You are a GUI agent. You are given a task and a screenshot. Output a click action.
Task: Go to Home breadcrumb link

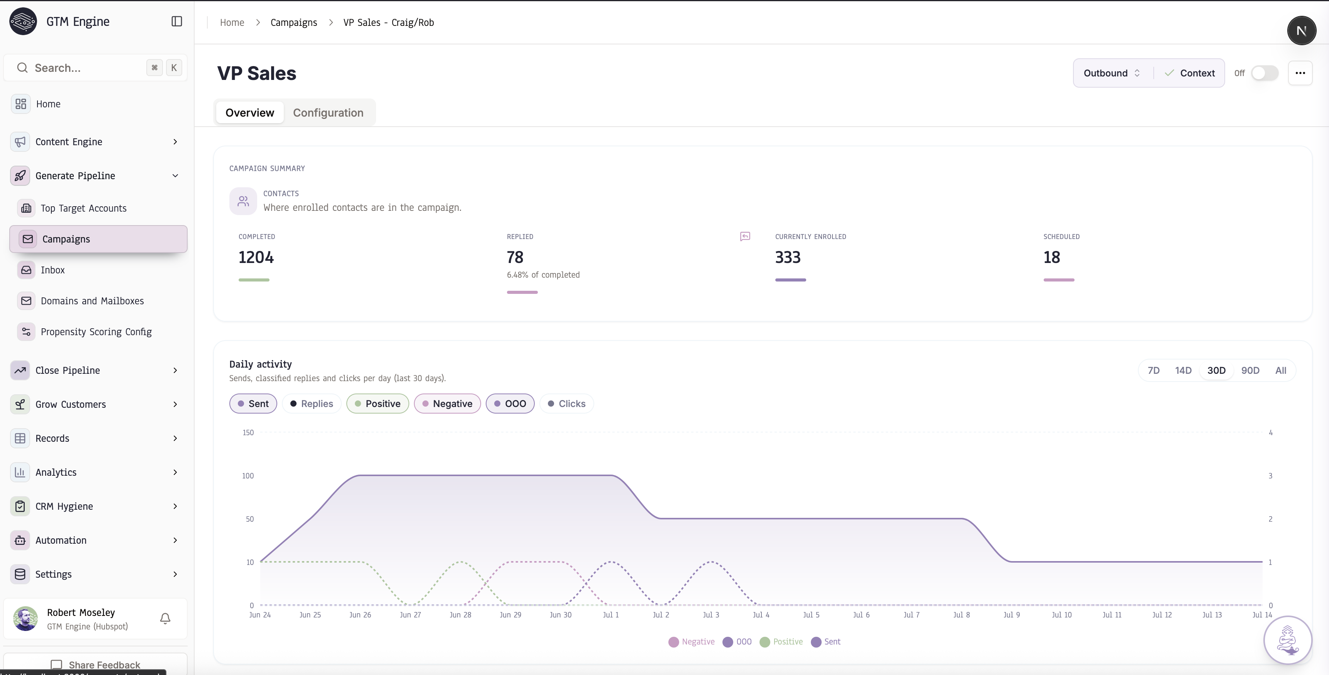point(232,23)
